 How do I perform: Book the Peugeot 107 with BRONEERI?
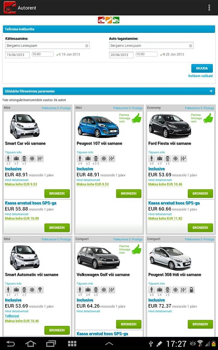[x=129, y=193]
